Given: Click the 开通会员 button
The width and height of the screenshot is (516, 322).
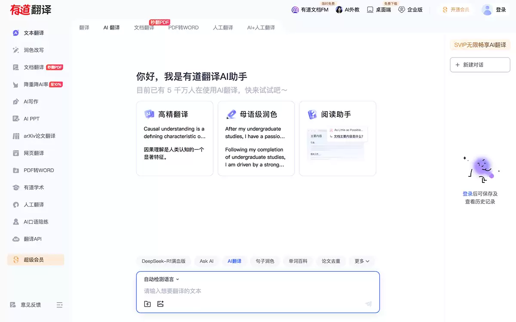Looking at the screenshot, I should point(456,10).
